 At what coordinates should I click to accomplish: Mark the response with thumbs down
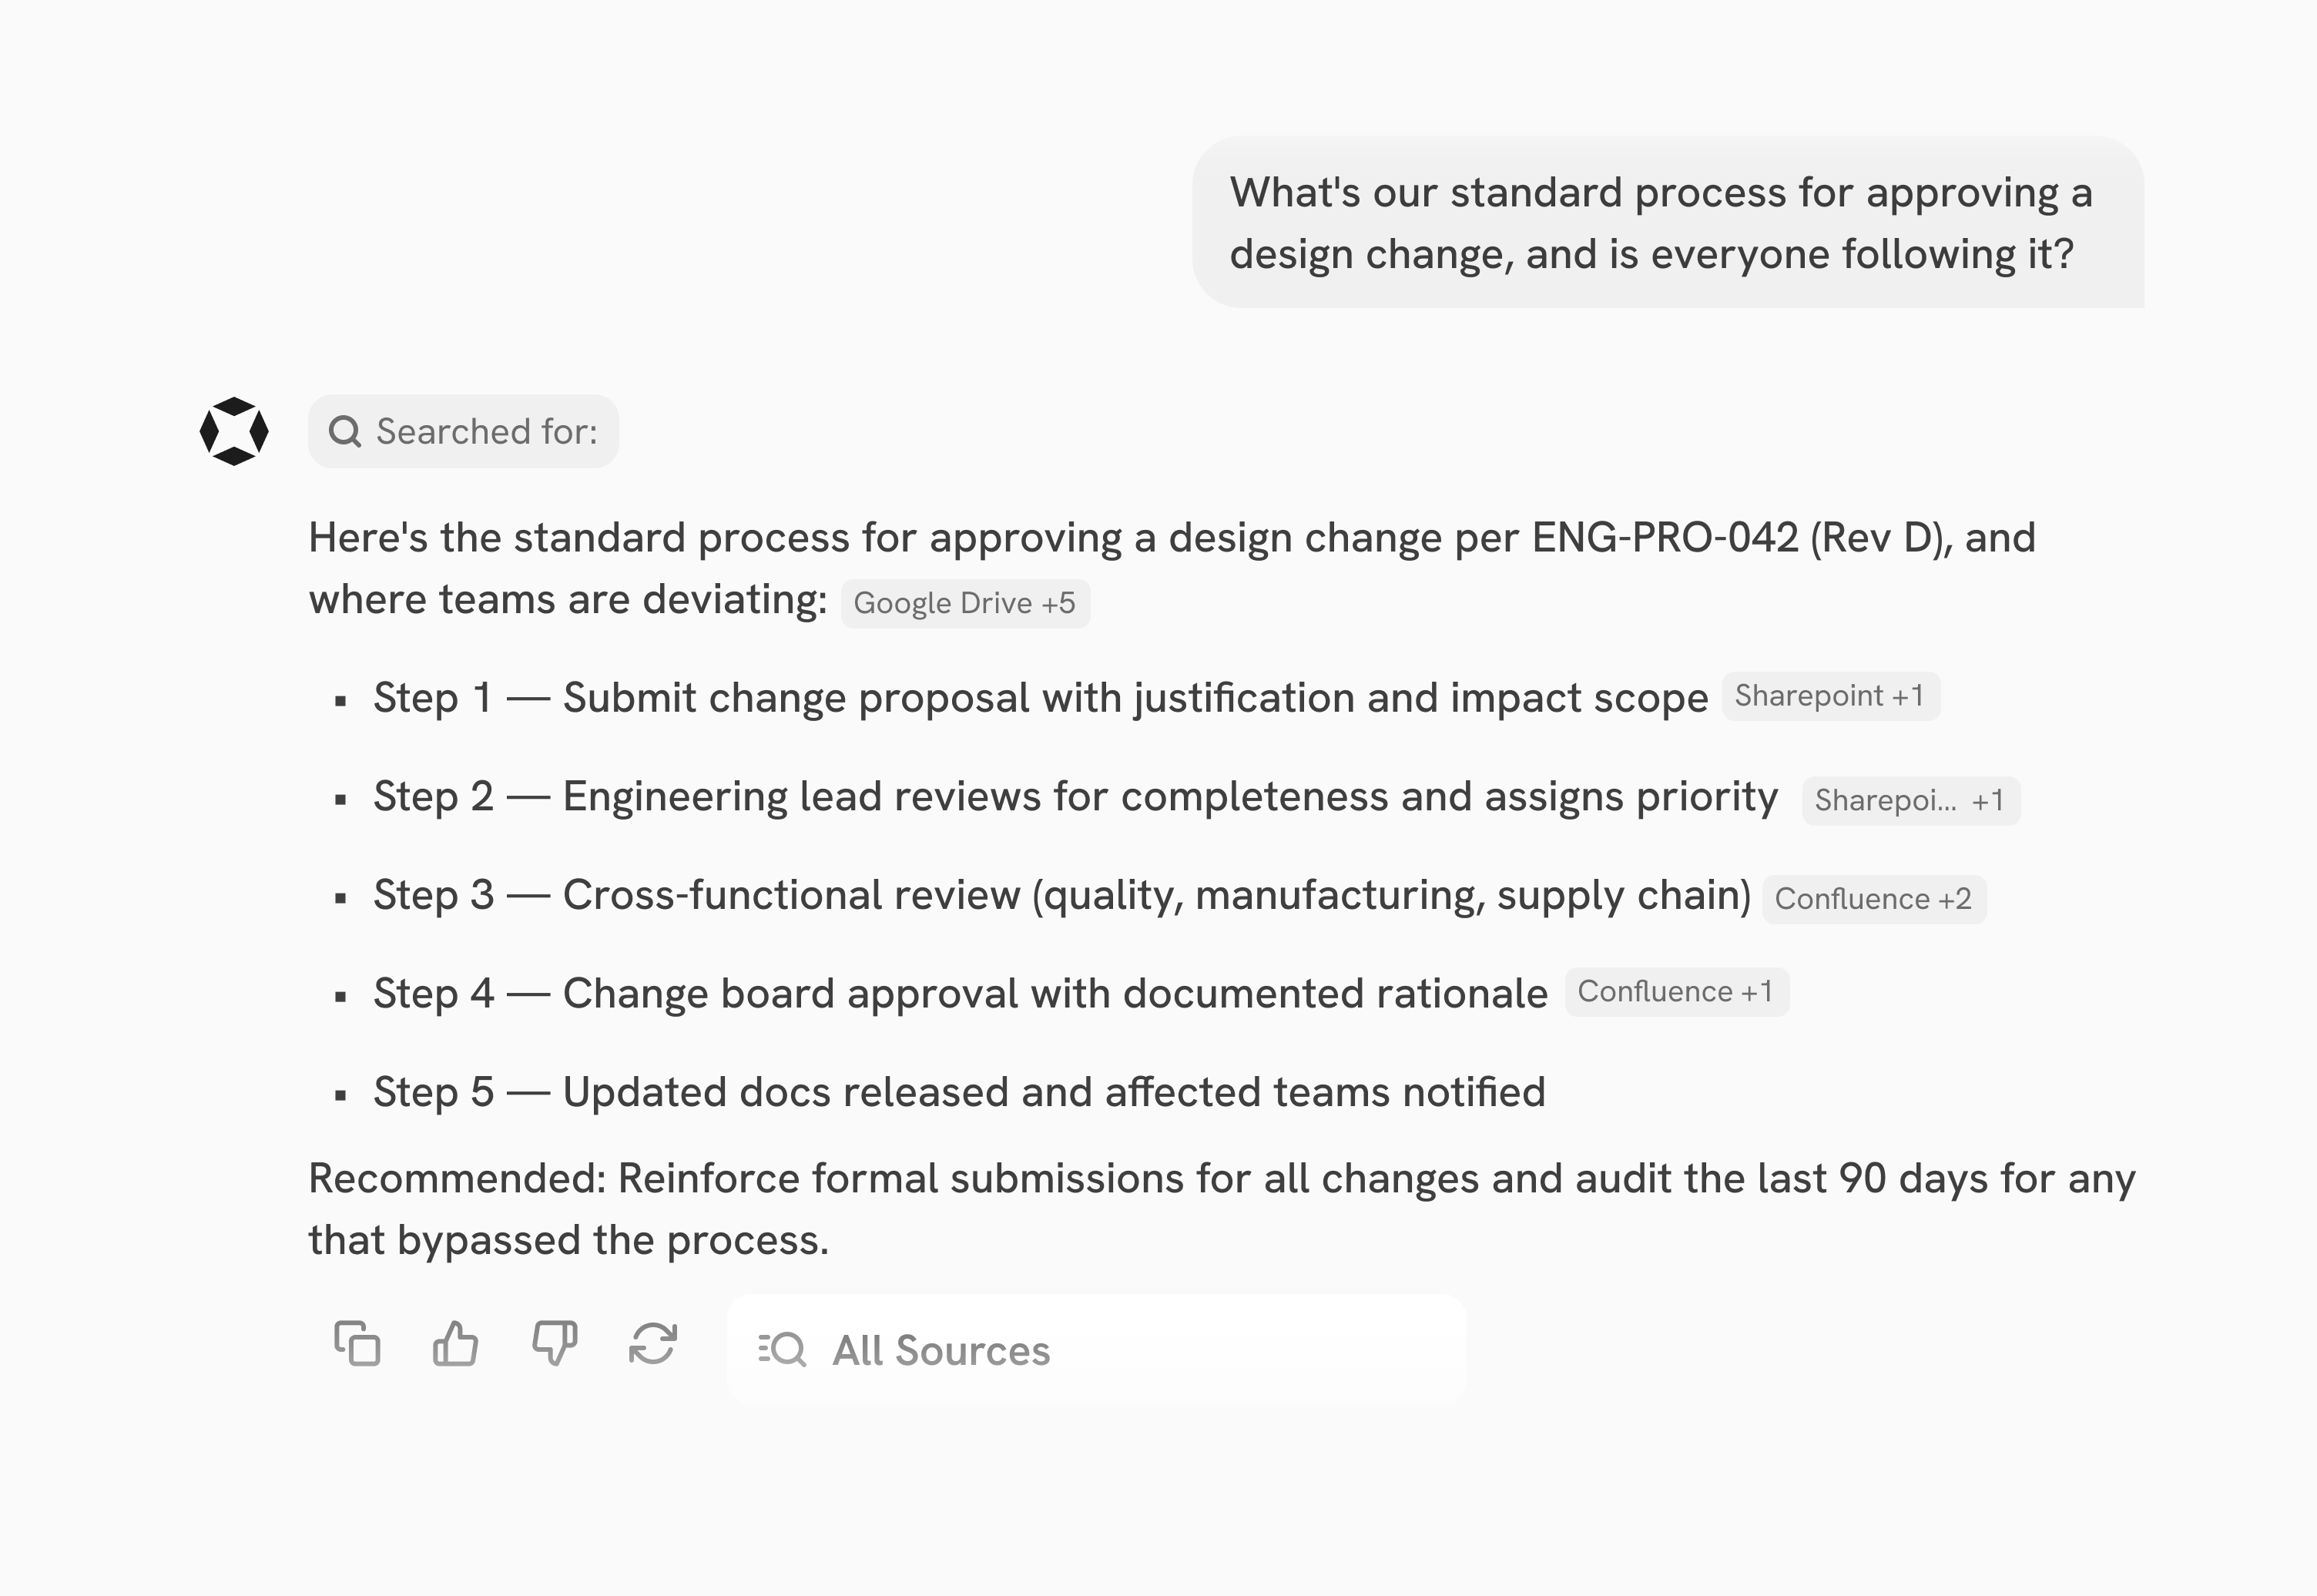click(x=554, y=1343)
